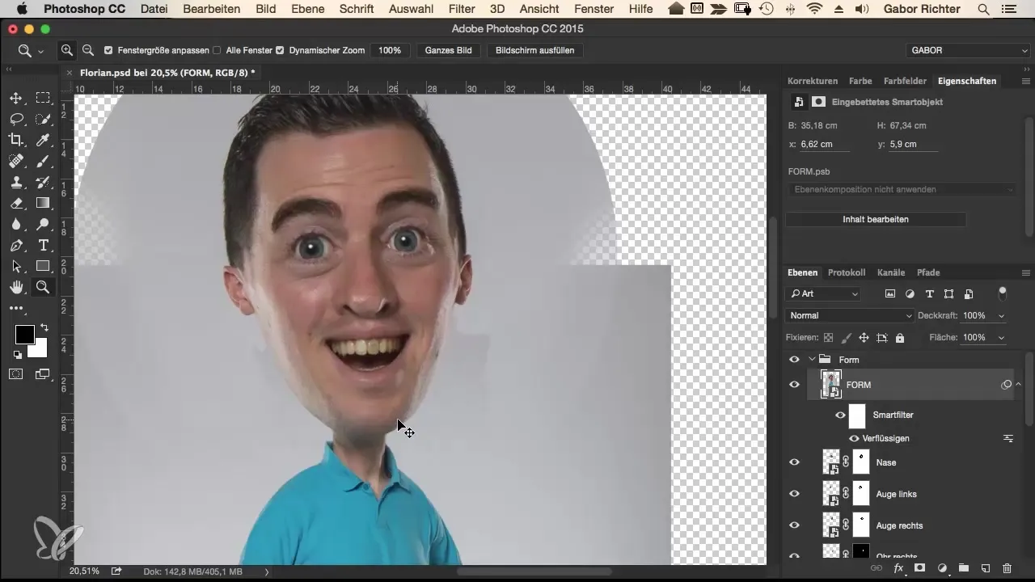Select the Blur tool
Image resolution: width=1035 pixels, height=582 pixels.
point(16,224)
